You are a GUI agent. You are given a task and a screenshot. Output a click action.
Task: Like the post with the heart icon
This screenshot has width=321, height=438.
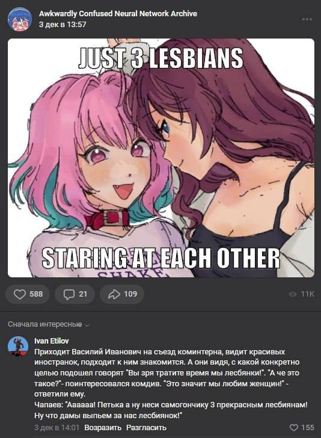click(20, 294)
